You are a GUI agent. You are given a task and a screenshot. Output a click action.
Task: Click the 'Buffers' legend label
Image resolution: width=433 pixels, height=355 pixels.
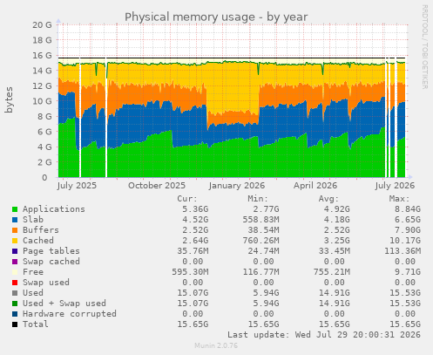coord(41,230)
